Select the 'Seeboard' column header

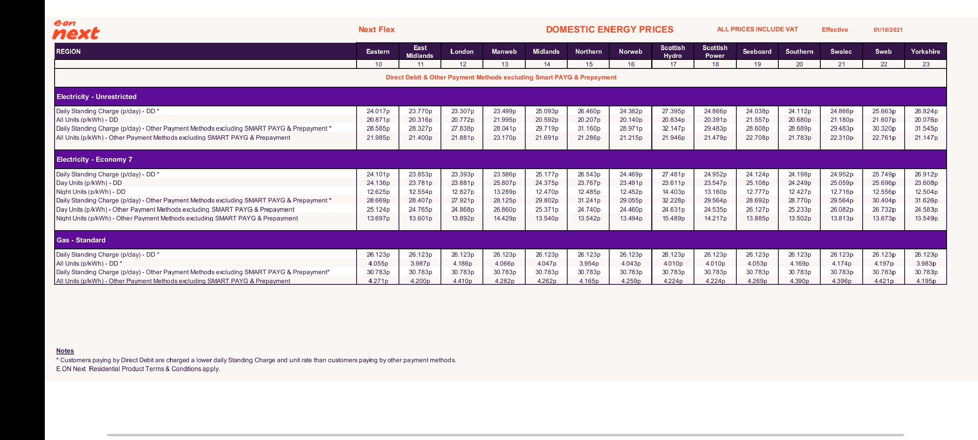(757, 51)
